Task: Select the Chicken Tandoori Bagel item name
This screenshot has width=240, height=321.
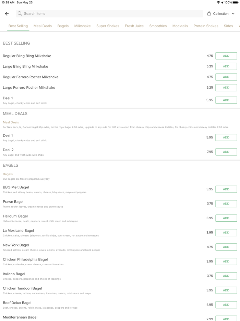Action: (x=22, y=288)
